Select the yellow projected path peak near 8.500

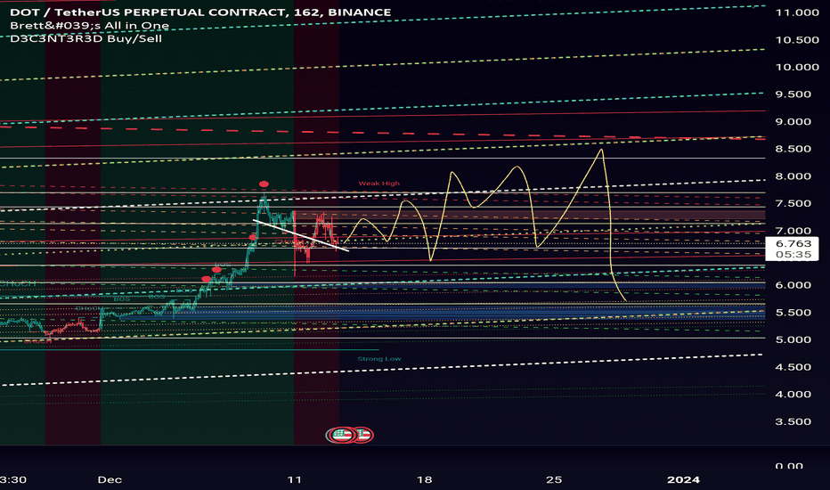pyautogui.click(x=601, y=151)
